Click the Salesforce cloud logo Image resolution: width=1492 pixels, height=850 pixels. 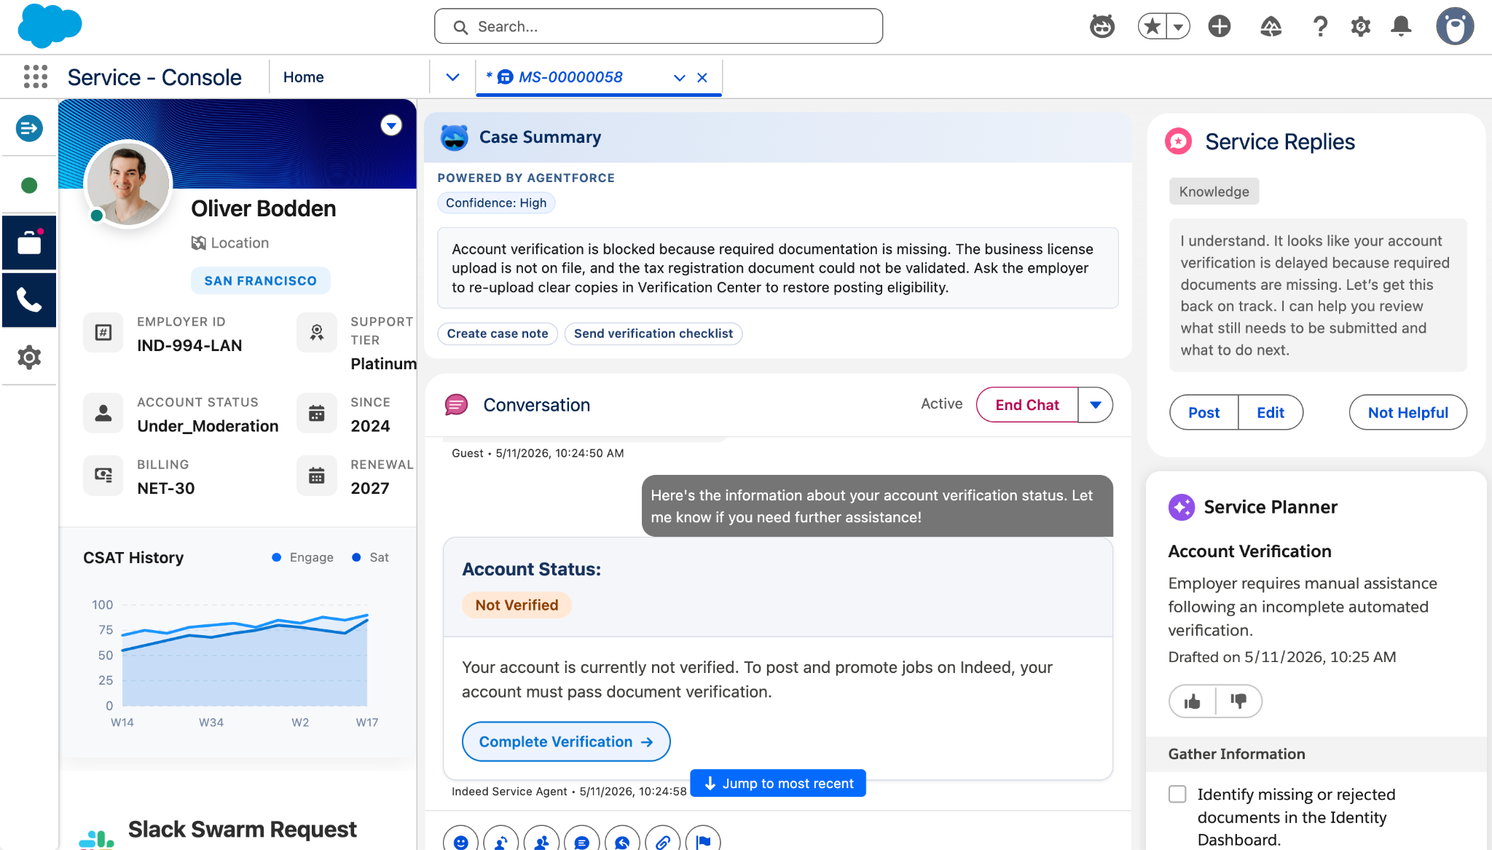50,25
